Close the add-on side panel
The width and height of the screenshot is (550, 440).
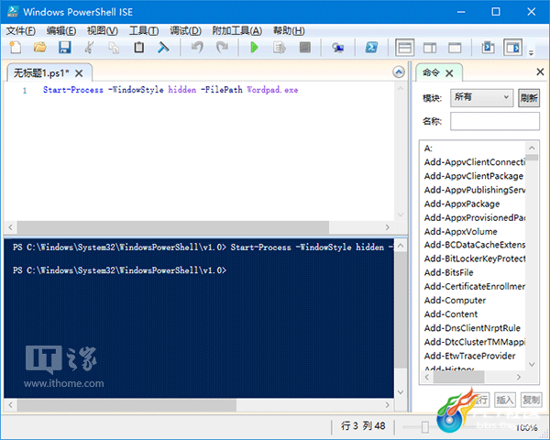coord(540,71)
